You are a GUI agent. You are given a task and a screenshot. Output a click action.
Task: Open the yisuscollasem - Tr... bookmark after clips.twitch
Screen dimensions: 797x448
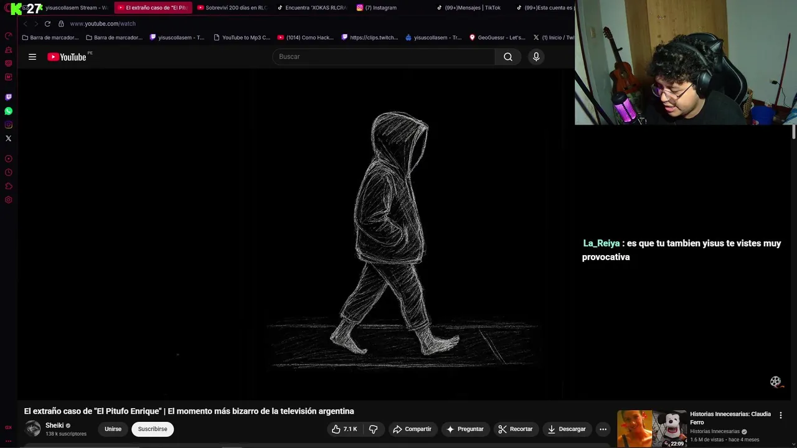pos(433,37)
